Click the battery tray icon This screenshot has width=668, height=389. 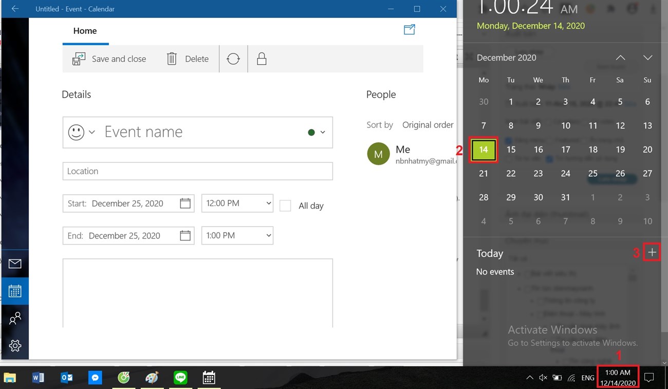[x=557, y=378]
